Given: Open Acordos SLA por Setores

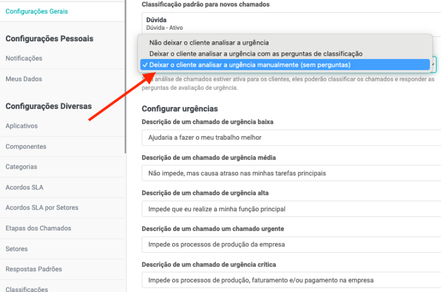Looking at the screenshot, I should point(42,208).
